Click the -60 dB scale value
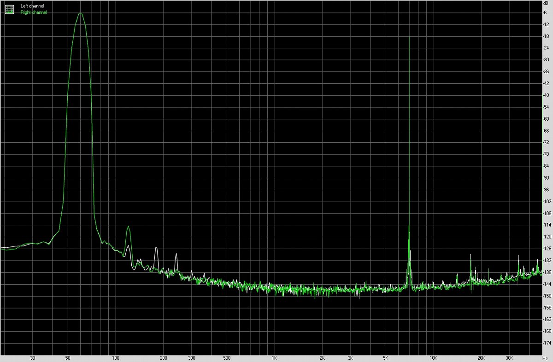 coord(547,119)
